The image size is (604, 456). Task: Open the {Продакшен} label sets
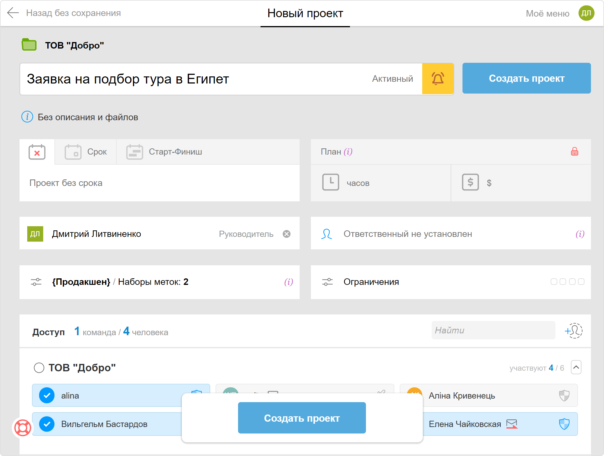pyautogui.click(x=159, y=282)
